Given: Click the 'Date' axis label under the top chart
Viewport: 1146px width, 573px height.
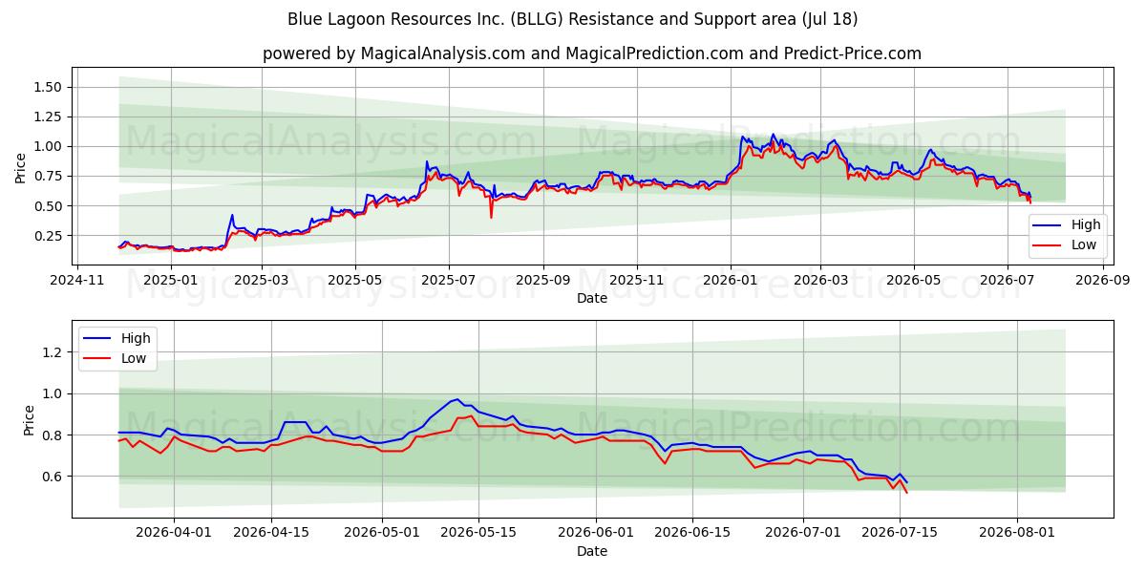Looking at the screenshot, I should pos(592,298).
